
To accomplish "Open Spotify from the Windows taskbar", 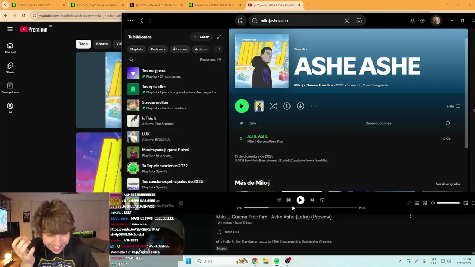I will click(276, 261).
